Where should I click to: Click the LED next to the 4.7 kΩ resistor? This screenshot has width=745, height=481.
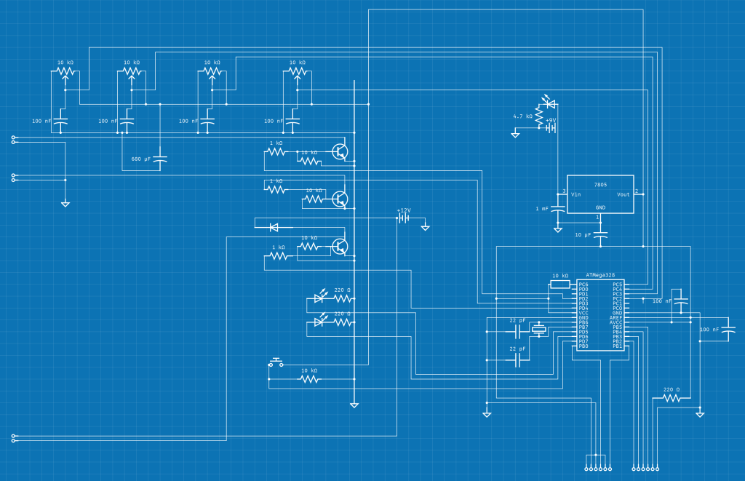550,103
